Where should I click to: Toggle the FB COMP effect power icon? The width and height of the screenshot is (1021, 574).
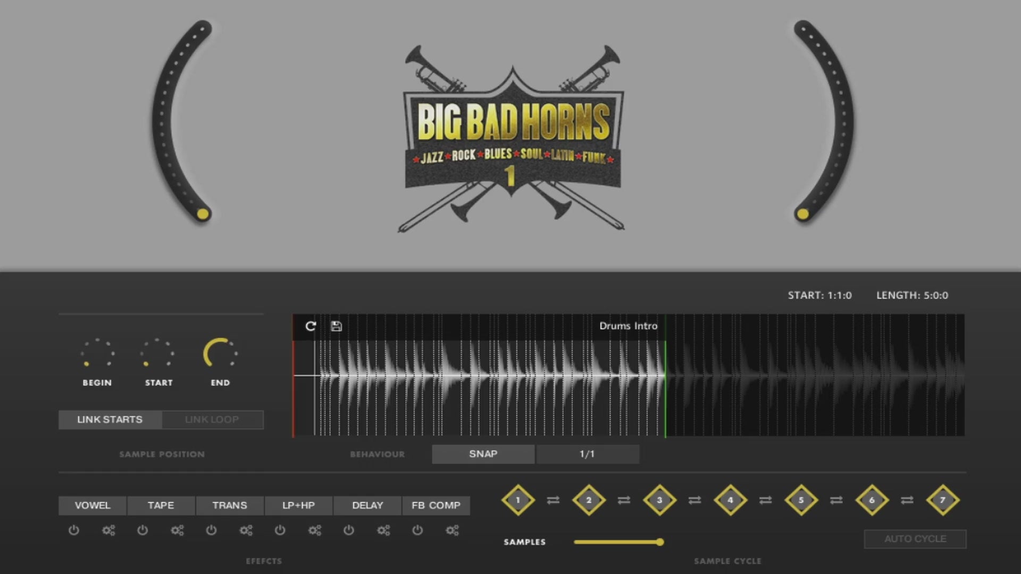[x=417, y=530]
